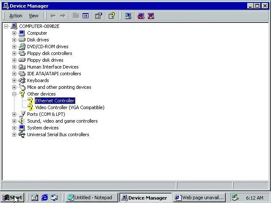This screenshot has width=271, height=203.
Task: Click Scan for hardware changes icon
Action: [x=128, y=16]
